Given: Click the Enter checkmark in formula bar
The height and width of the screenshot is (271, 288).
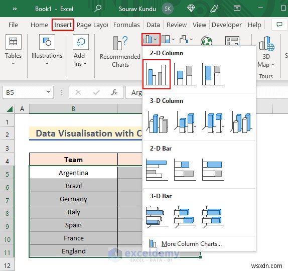Looking at the screenshot, I should pyautogui.click(x=96, y=92).
